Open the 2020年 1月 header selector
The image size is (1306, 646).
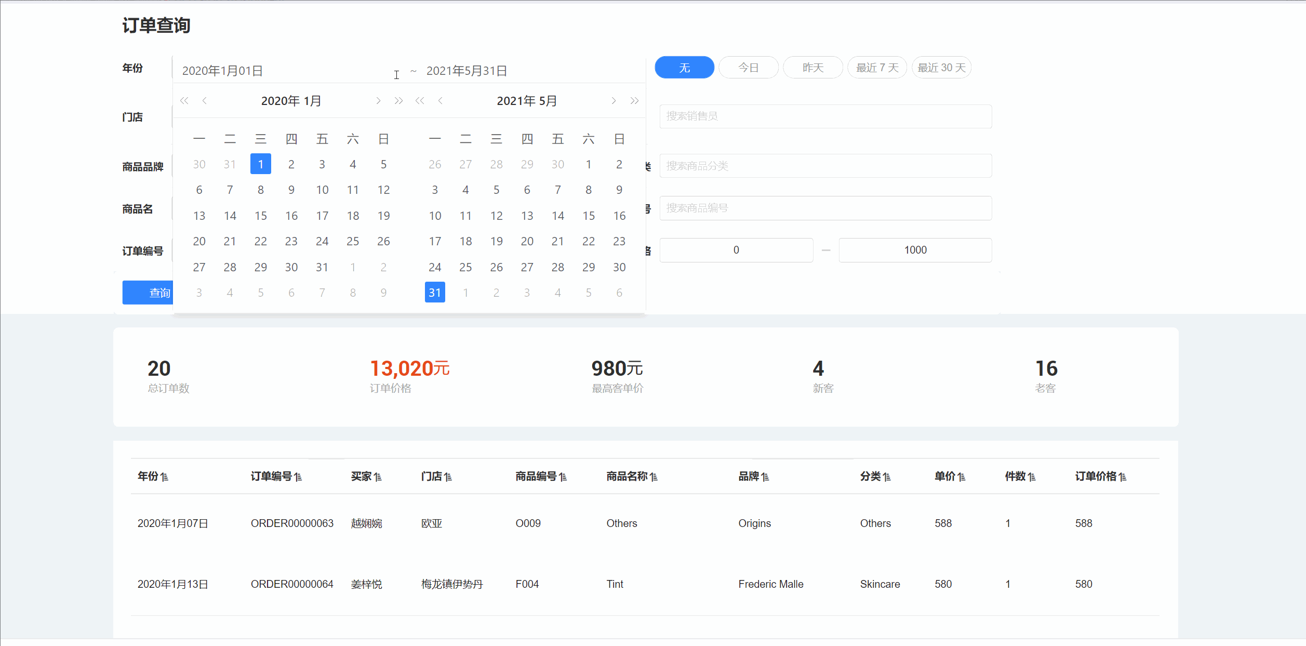pyautogui.click(x=291, y=101)
